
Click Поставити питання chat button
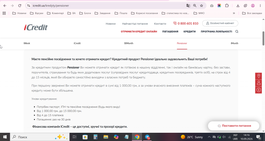pyautogui.click(x=234, y=126)
